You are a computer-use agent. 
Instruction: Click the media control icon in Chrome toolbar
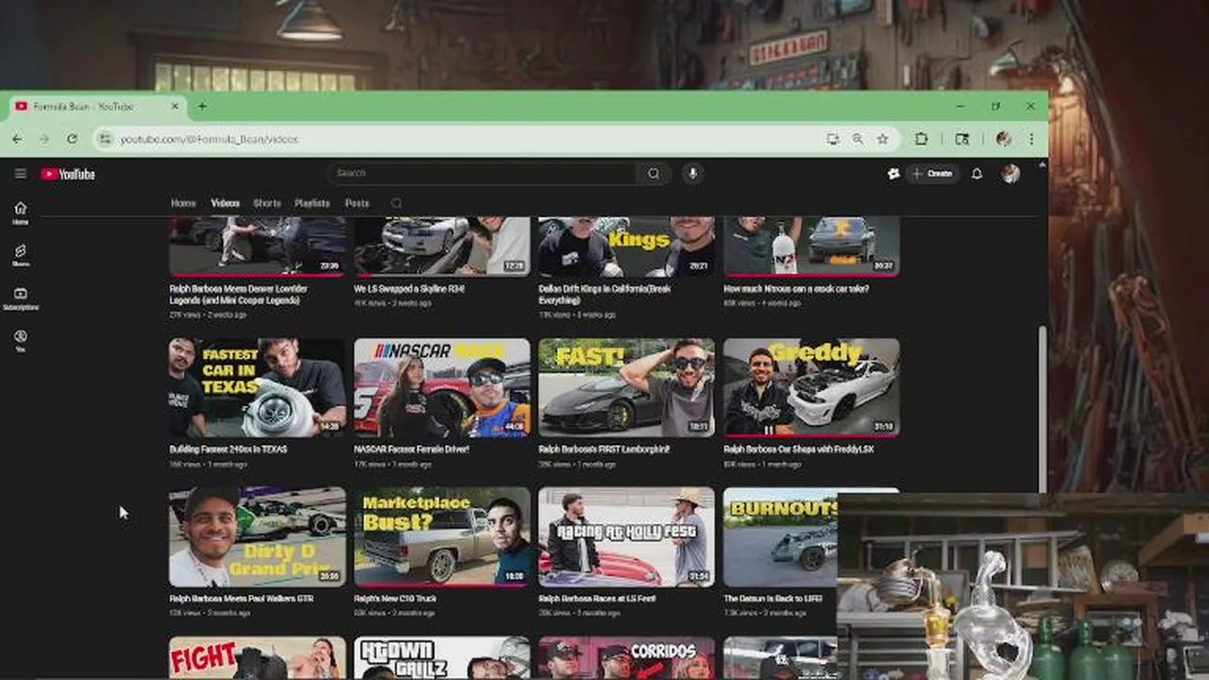[962, 139]
